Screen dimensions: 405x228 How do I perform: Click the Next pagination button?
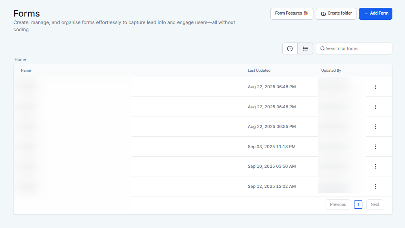pos(375,204)
